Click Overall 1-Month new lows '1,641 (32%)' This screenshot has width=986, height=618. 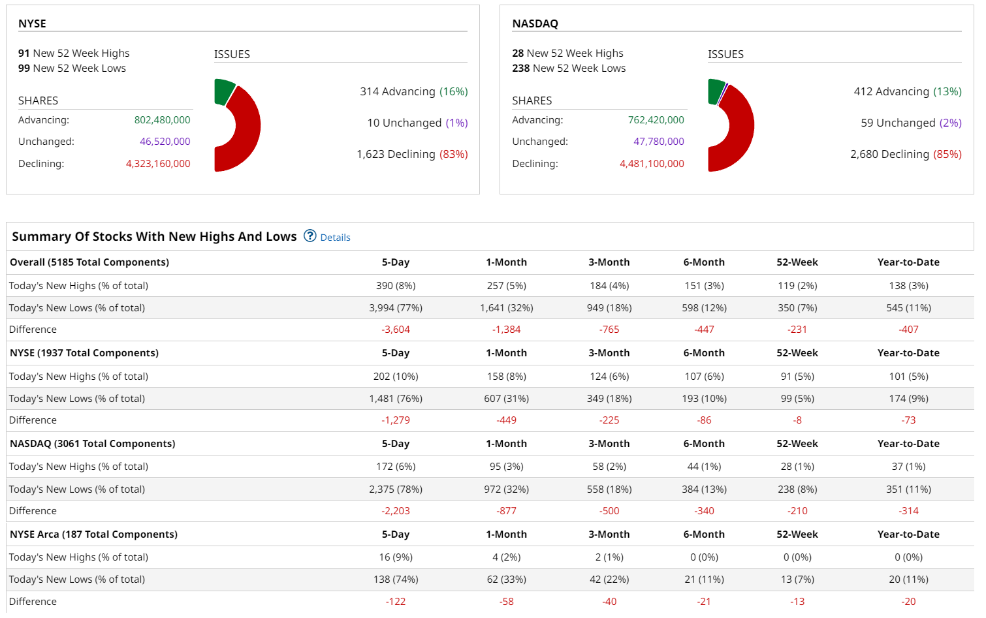click(x=507, y=308)
